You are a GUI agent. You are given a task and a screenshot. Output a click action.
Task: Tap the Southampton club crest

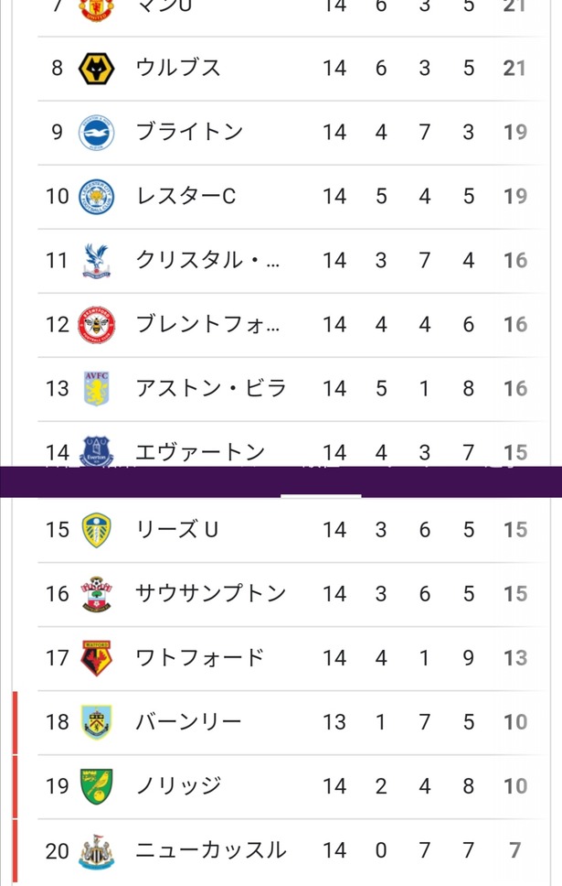pos(97,594)
